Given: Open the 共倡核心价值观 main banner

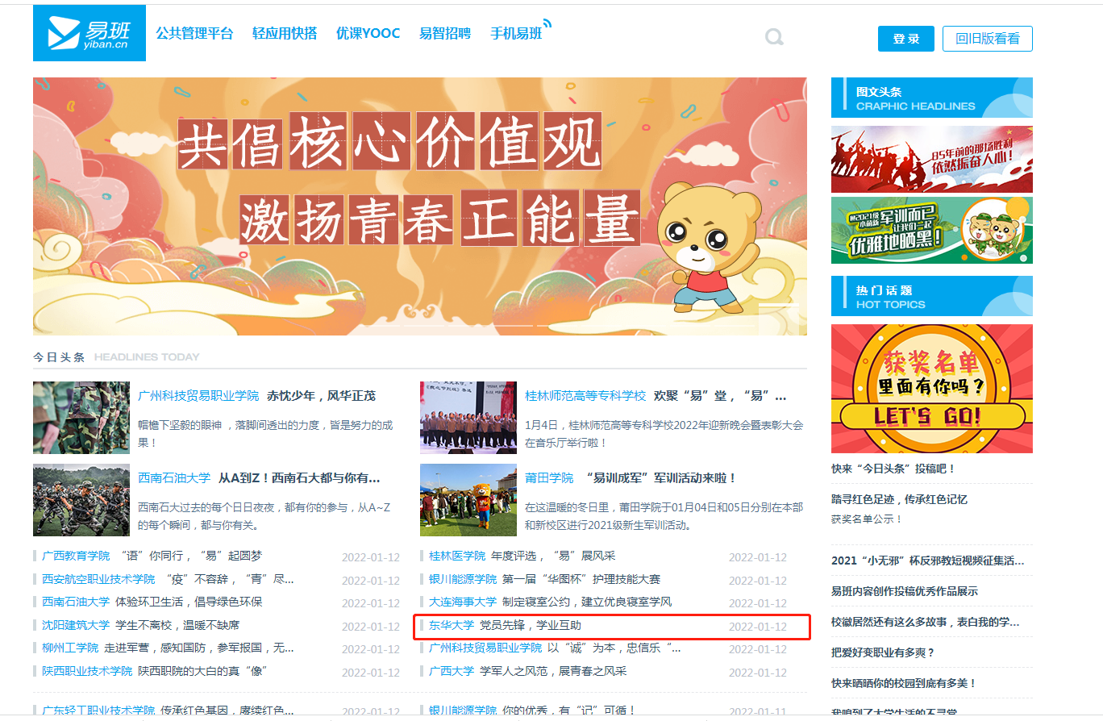Looking at the screenshot, I should (419, 206).
